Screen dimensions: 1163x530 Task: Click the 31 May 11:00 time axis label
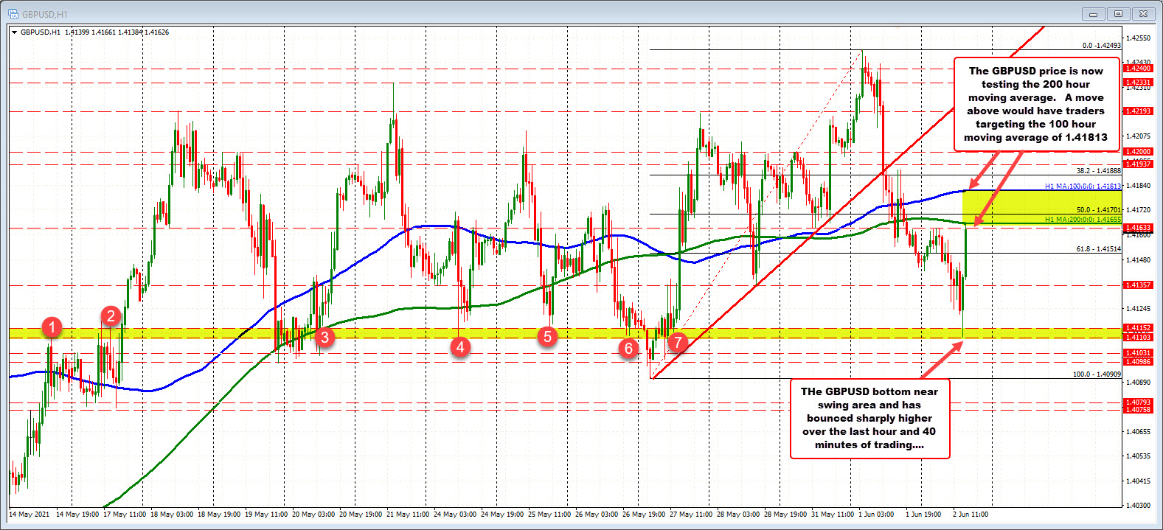tap(833, 515)
